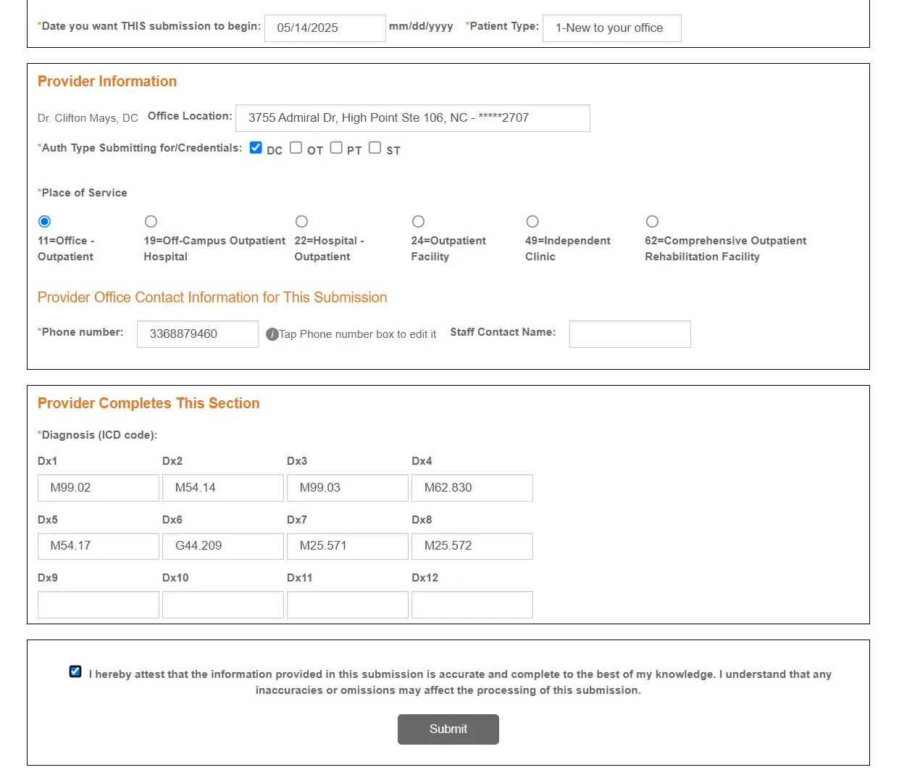The width and height of the screenshot is (899, 778).
Task: Uncheck the attestation checkbox
Action: coord(75,671)
